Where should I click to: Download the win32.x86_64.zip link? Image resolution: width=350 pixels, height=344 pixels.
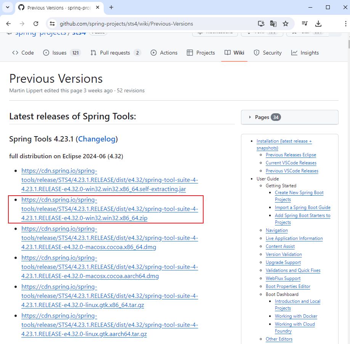pos(109,209)
